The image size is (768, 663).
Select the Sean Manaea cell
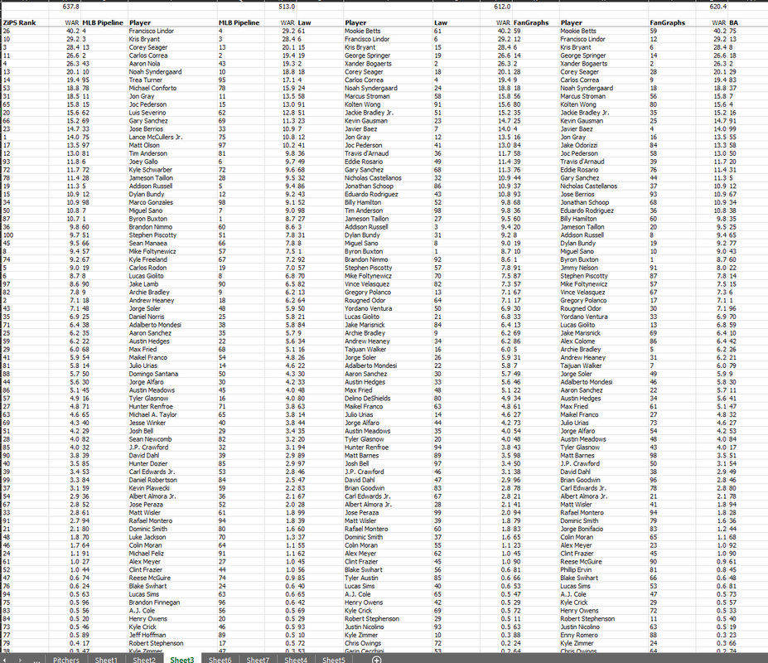pos(172,243)
